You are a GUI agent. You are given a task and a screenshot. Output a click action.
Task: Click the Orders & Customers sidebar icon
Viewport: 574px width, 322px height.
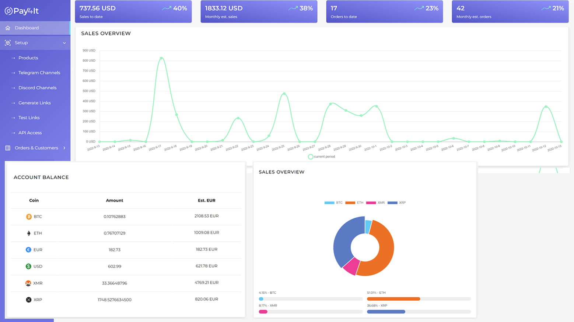(8, 148)
